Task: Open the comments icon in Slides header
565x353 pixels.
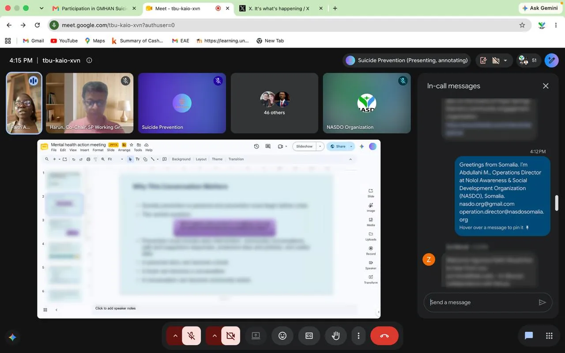Action: coord(268,146)
